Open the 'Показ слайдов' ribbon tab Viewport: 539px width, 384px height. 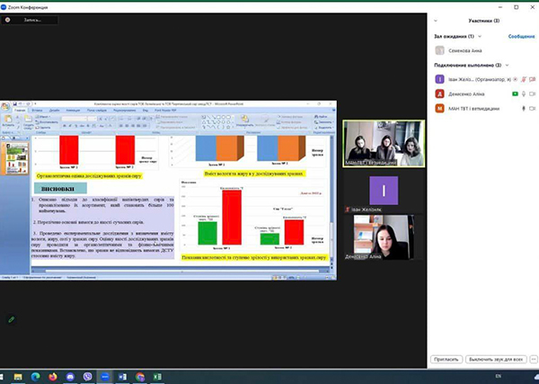pyautogui.click(x=97, y=111)
